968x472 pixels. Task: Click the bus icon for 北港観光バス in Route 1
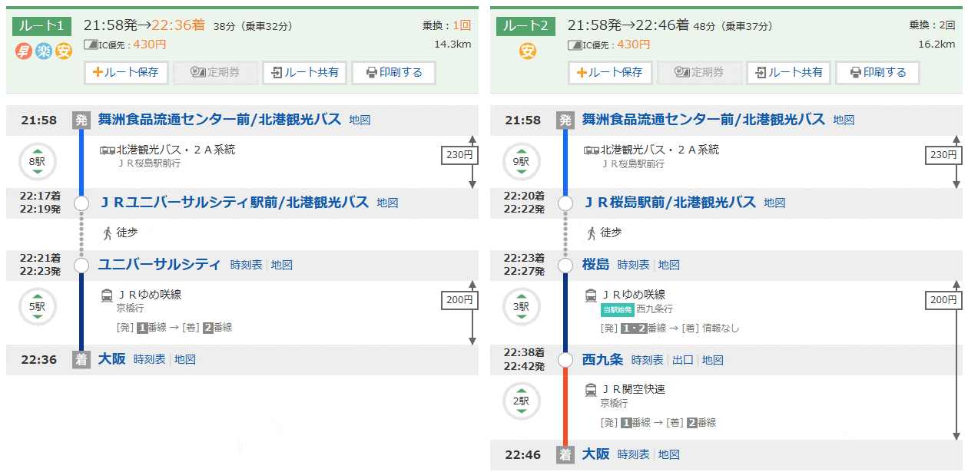108,150
